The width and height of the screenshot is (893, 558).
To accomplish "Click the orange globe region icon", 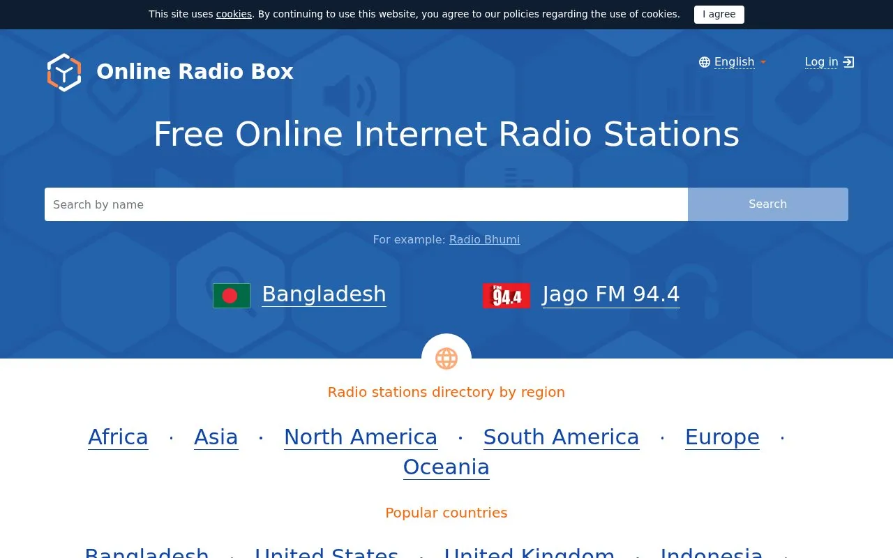I will [446, 359].
